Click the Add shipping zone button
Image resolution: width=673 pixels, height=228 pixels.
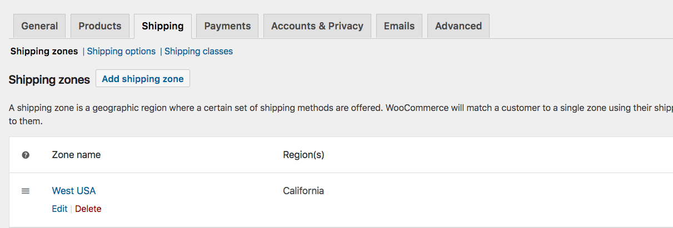(143, 79)
